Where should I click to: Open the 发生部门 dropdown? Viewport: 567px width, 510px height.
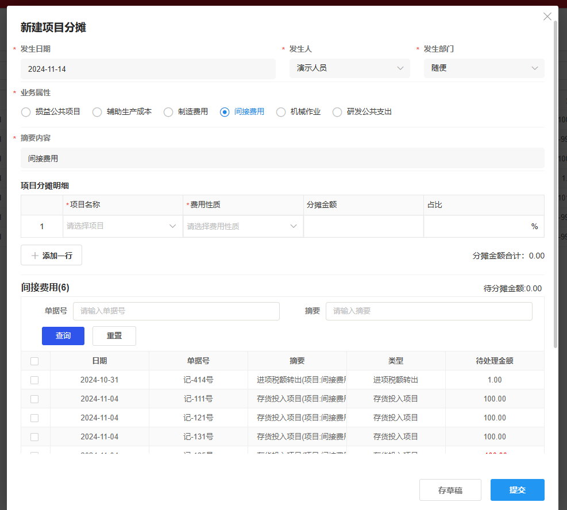coord(535,68)
